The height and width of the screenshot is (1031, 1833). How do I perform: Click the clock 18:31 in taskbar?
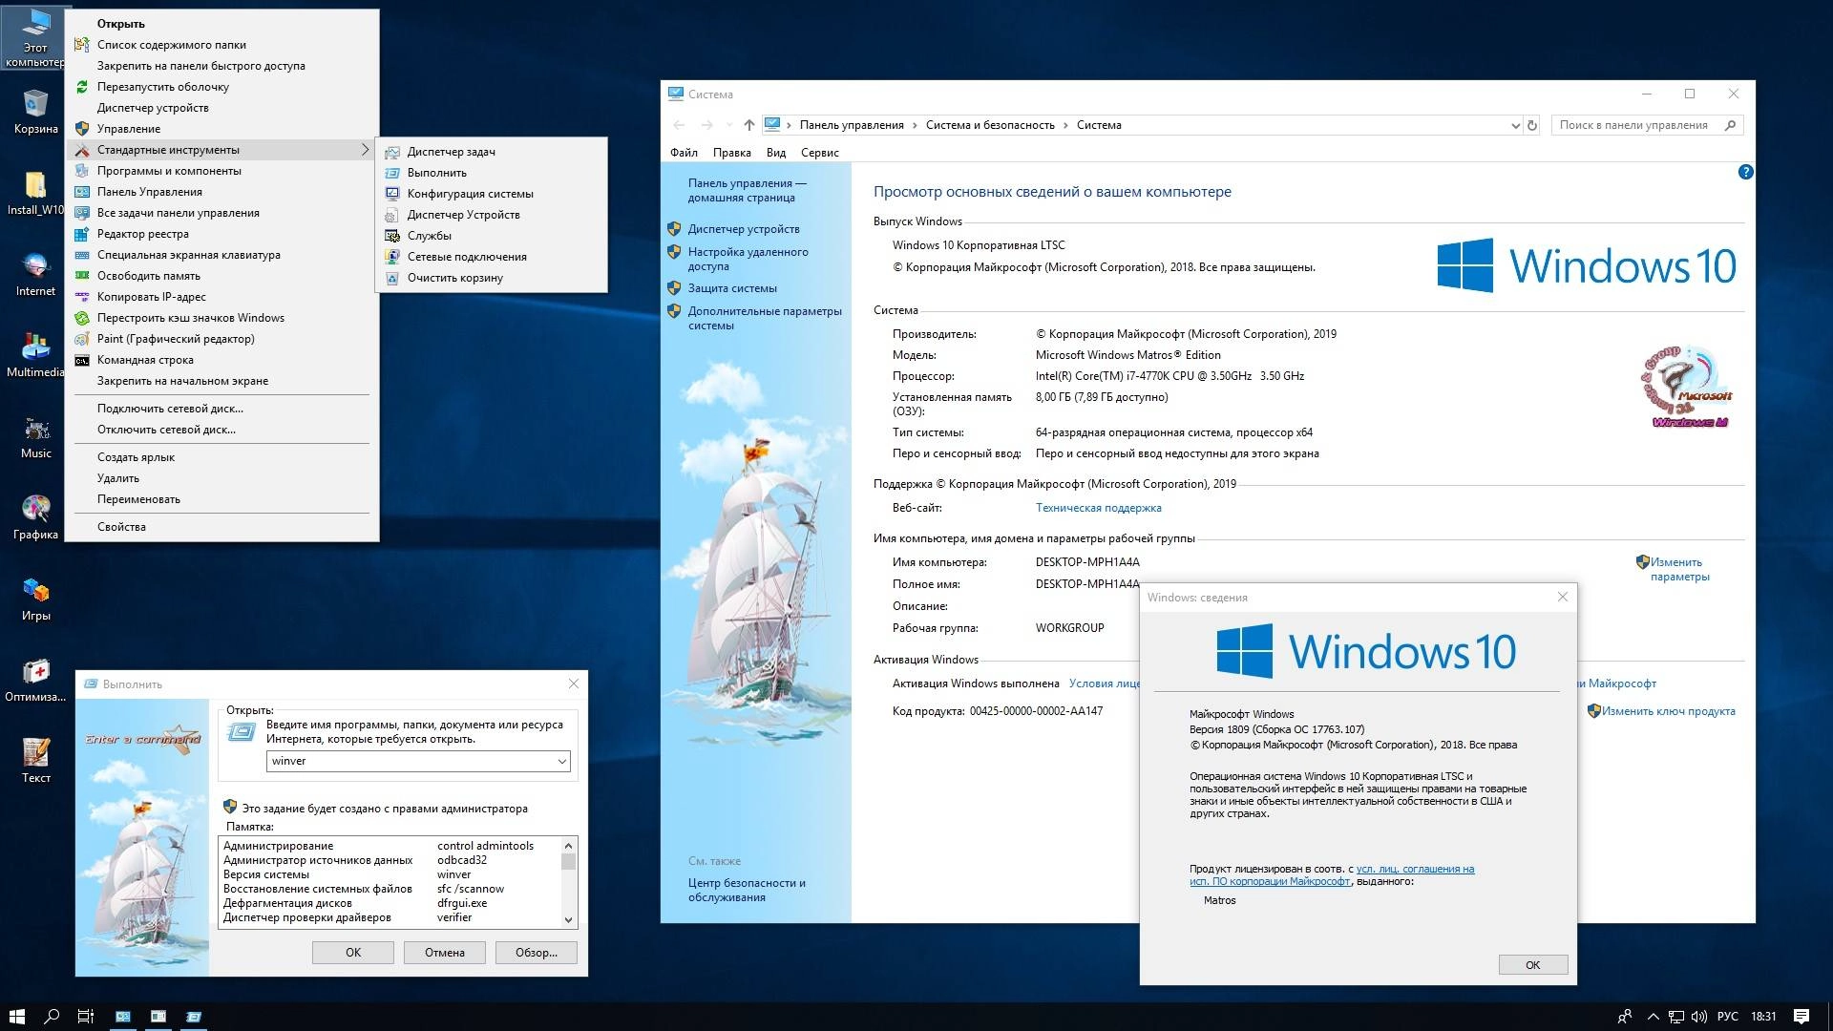pos(1763,1017)
